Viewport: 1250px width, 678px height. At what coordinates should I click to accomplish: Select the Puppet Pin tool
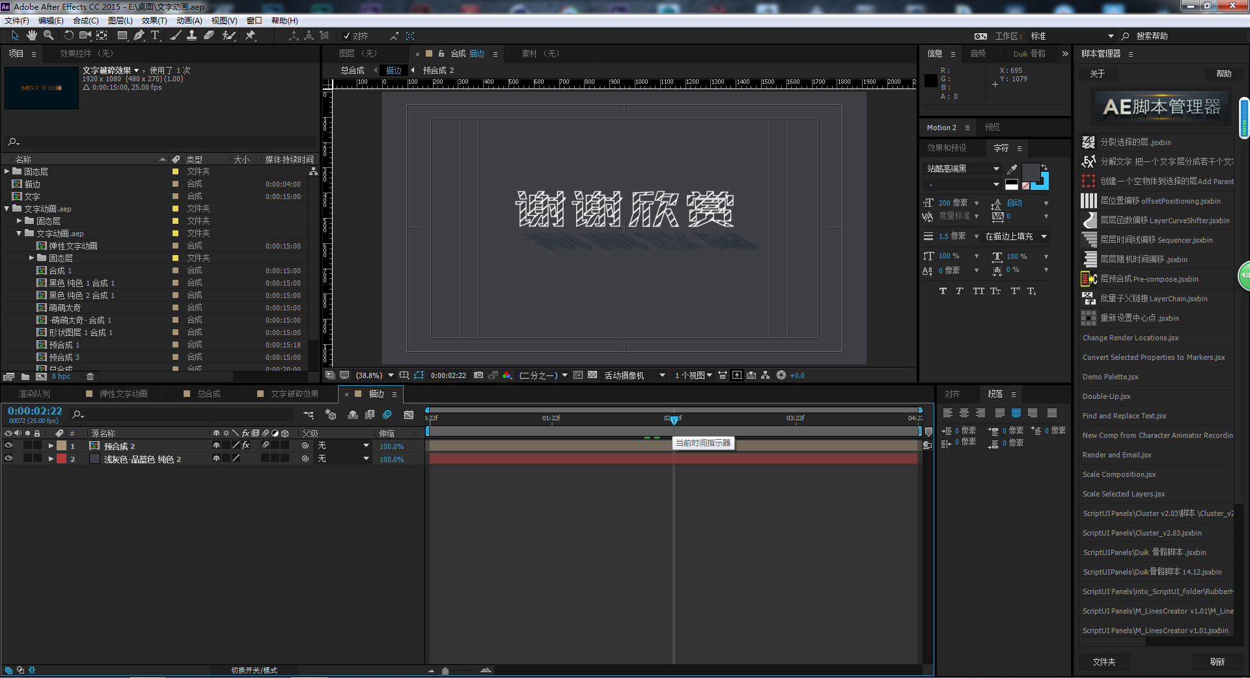click(x=250, y=36)
